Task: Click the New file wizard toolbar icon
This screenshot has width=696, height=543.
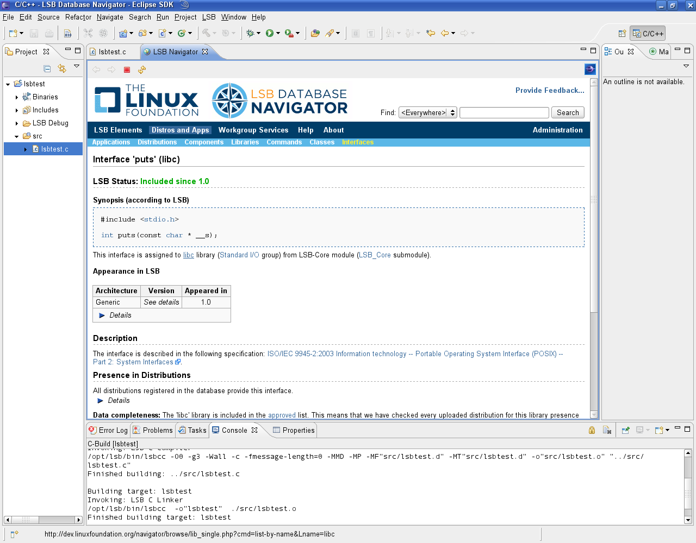Action: 13,33
